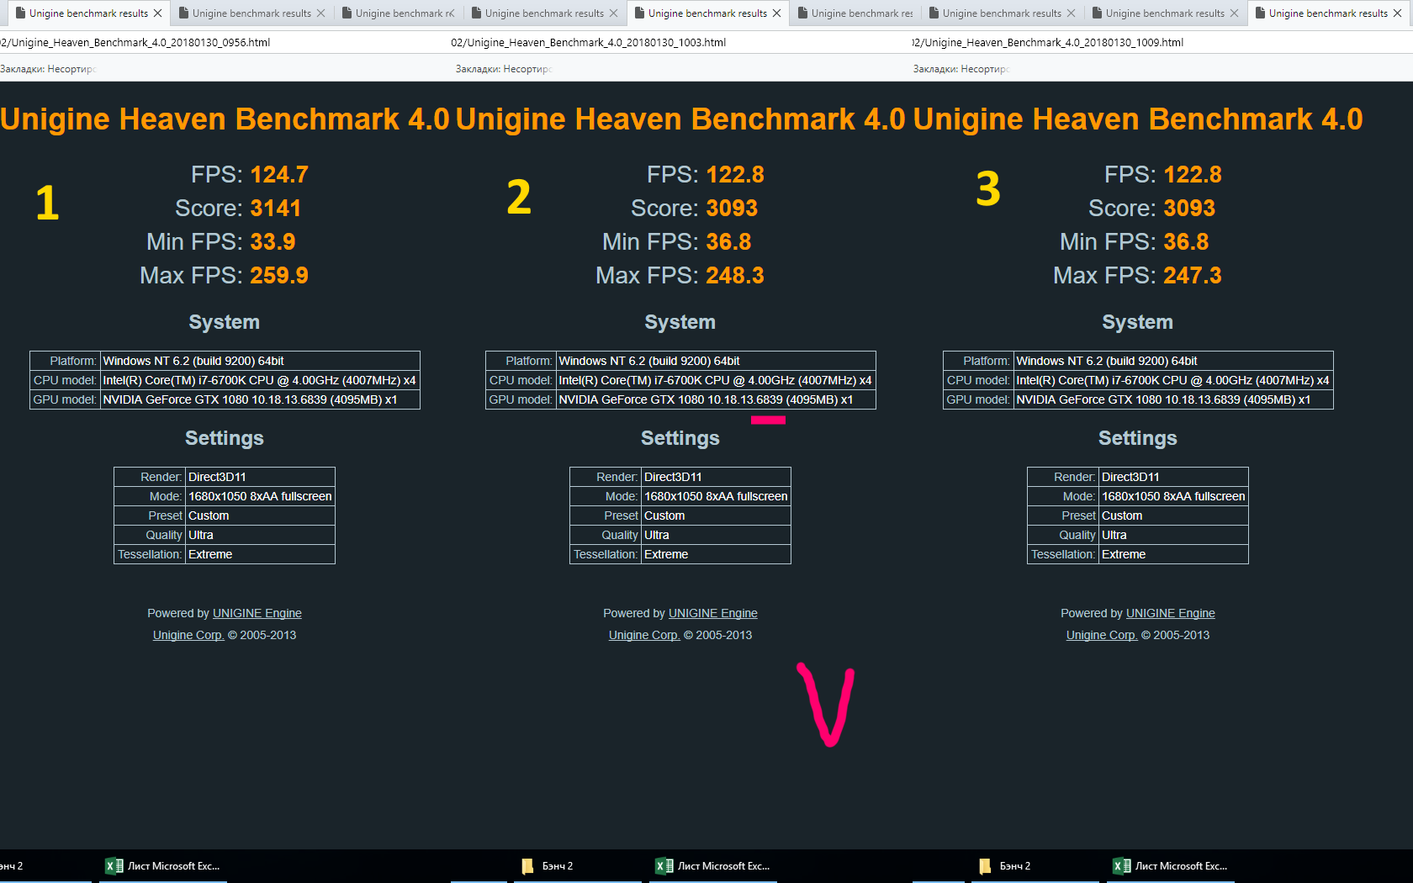Viewport: 1413px width, 883px height.
Task: Click the Max FPS value 247.3
Action: tap(1193, 276)
